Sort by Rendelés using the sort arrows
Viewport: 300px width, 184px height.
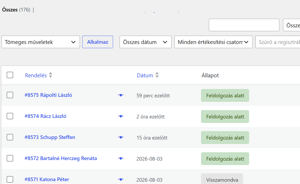click(50, 75)
